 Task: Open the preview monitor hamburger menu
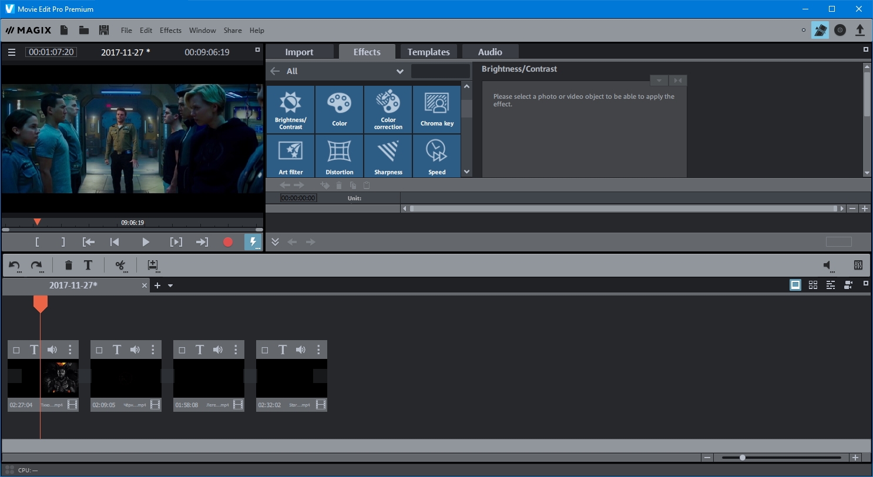[x=11, y=52]
